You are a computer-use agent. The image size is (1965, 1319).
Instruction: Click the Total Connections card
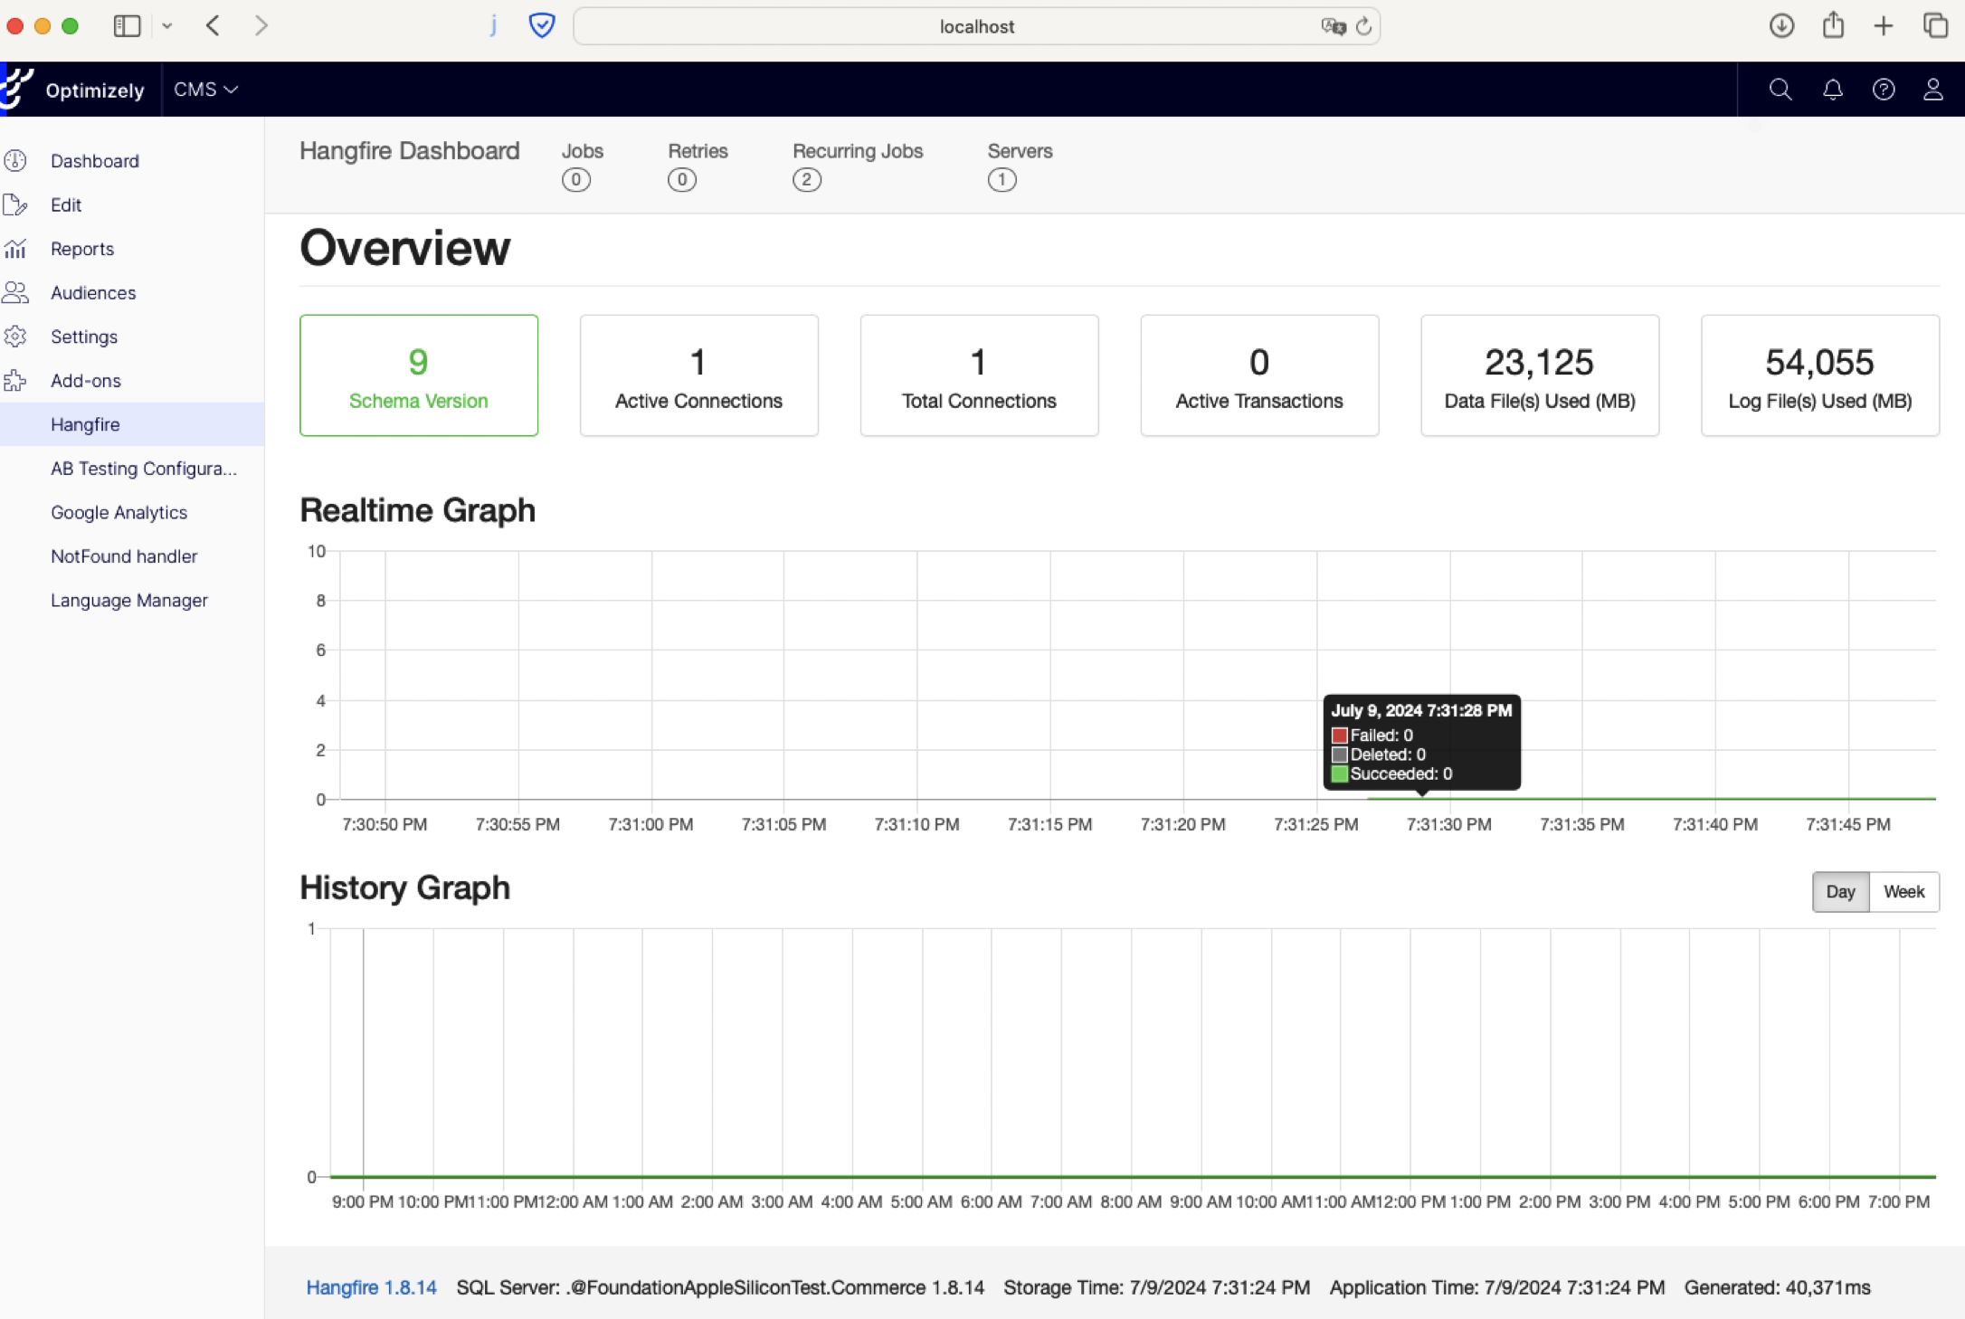(979, 375)
